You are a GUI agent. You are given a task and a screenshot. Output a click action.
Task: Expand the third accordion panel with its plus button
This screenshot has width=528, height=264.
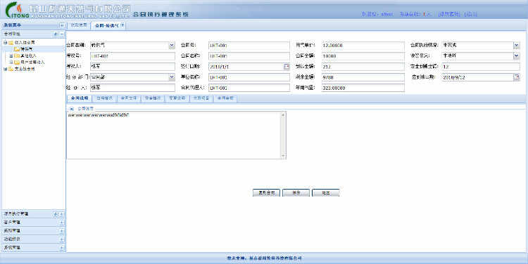point(62,223)
